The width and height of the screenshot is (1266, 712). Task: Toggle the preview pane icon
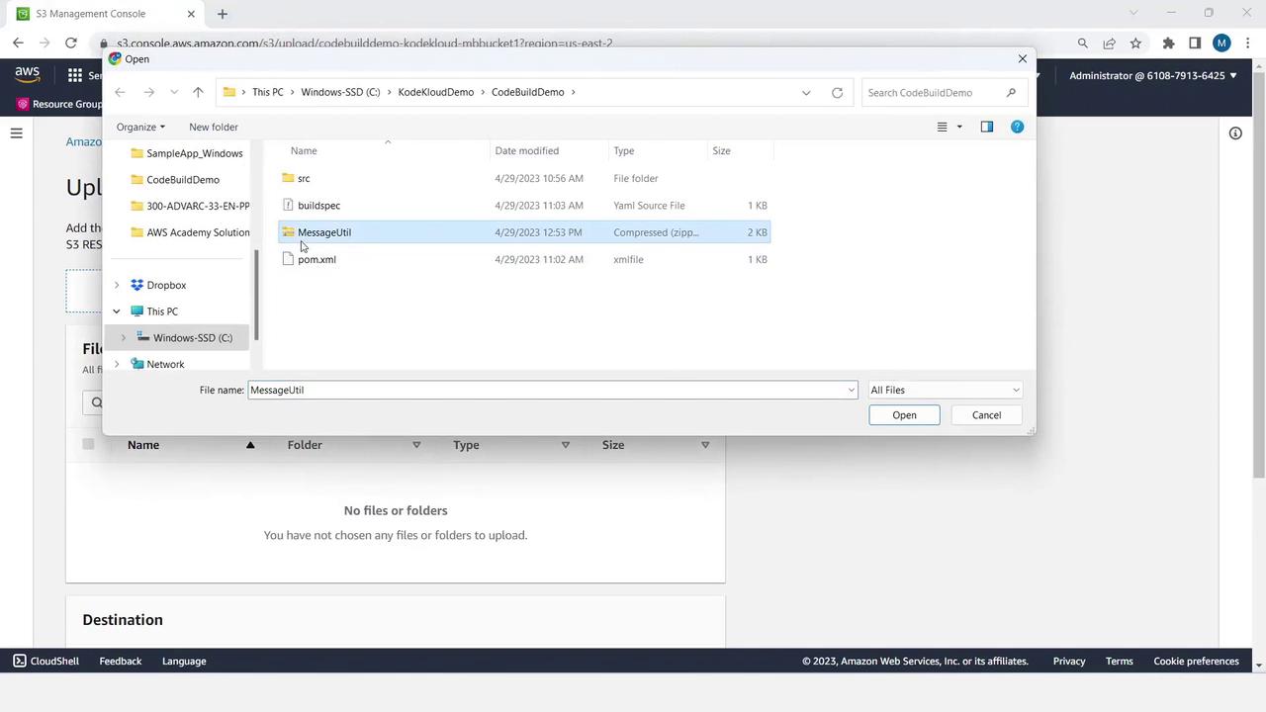point(986,127)
